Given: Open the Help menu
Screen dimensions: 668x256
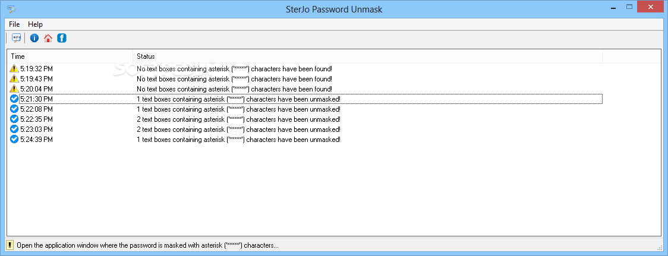Looking at the screenshot, I should [x=35, y=24].
